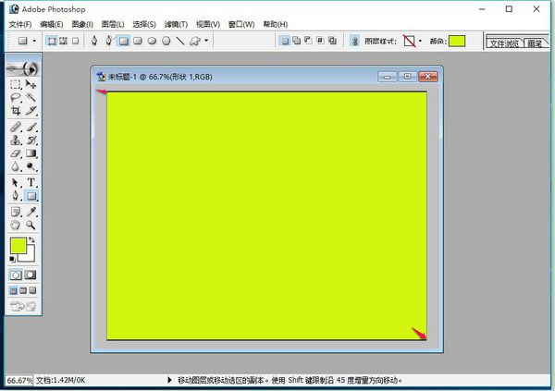
Task: Toggle the layer style link chain icon
Action: [x=355, y=41]
